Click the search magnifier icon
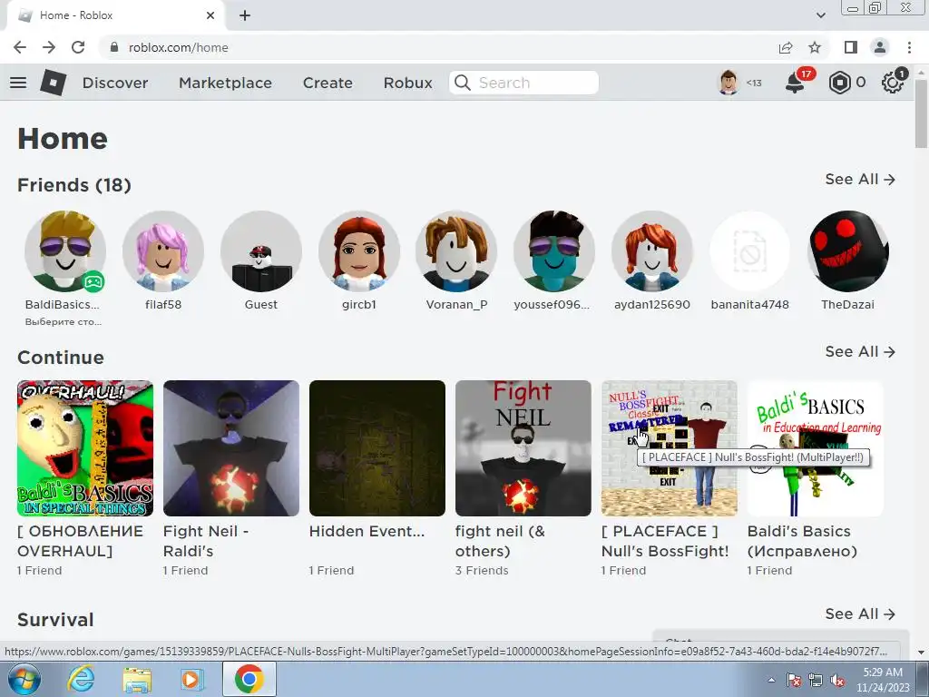The image size is (929, 697). (x=463, y=83)
